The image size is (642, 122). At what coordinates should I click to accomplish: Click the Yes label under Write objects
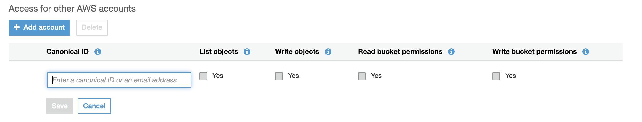coord(293,76)
